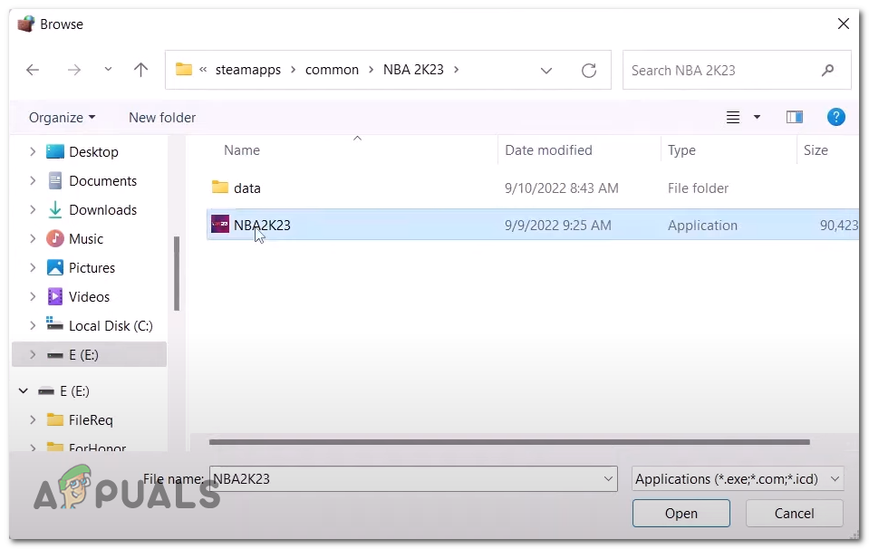Click the horizontal scrollbar in file list
This screenshot has width=869, height=549.
coord(509,441)
